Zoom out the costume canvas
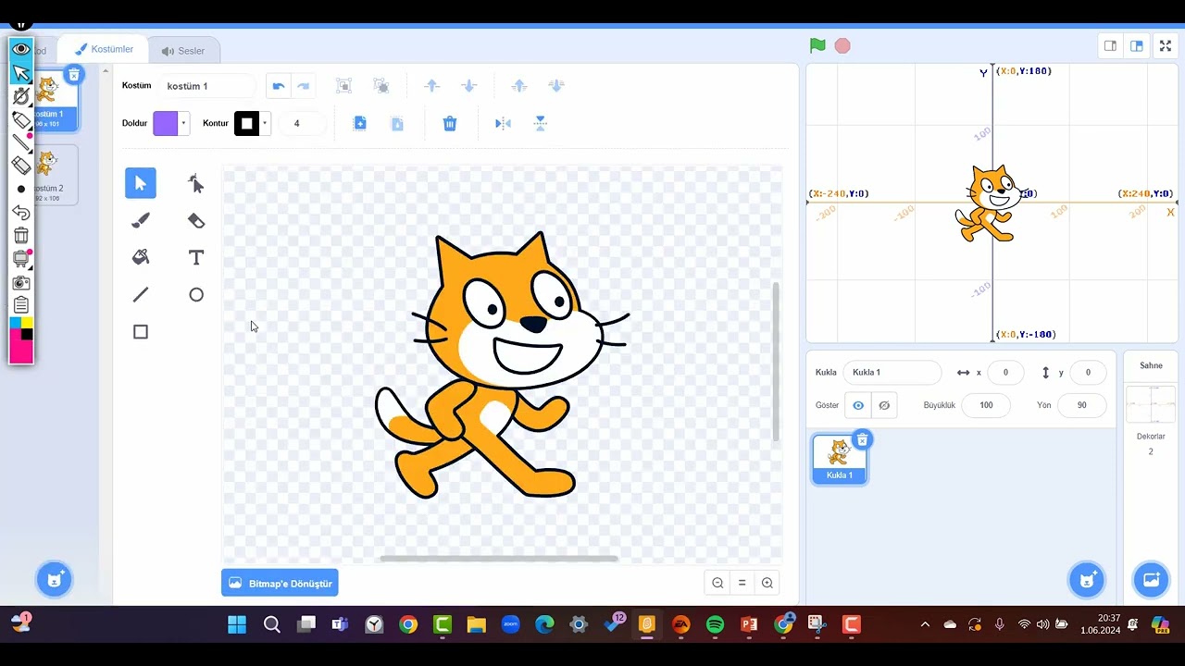The width and height of the screenshot is (1185, 666). coord(717,583)
